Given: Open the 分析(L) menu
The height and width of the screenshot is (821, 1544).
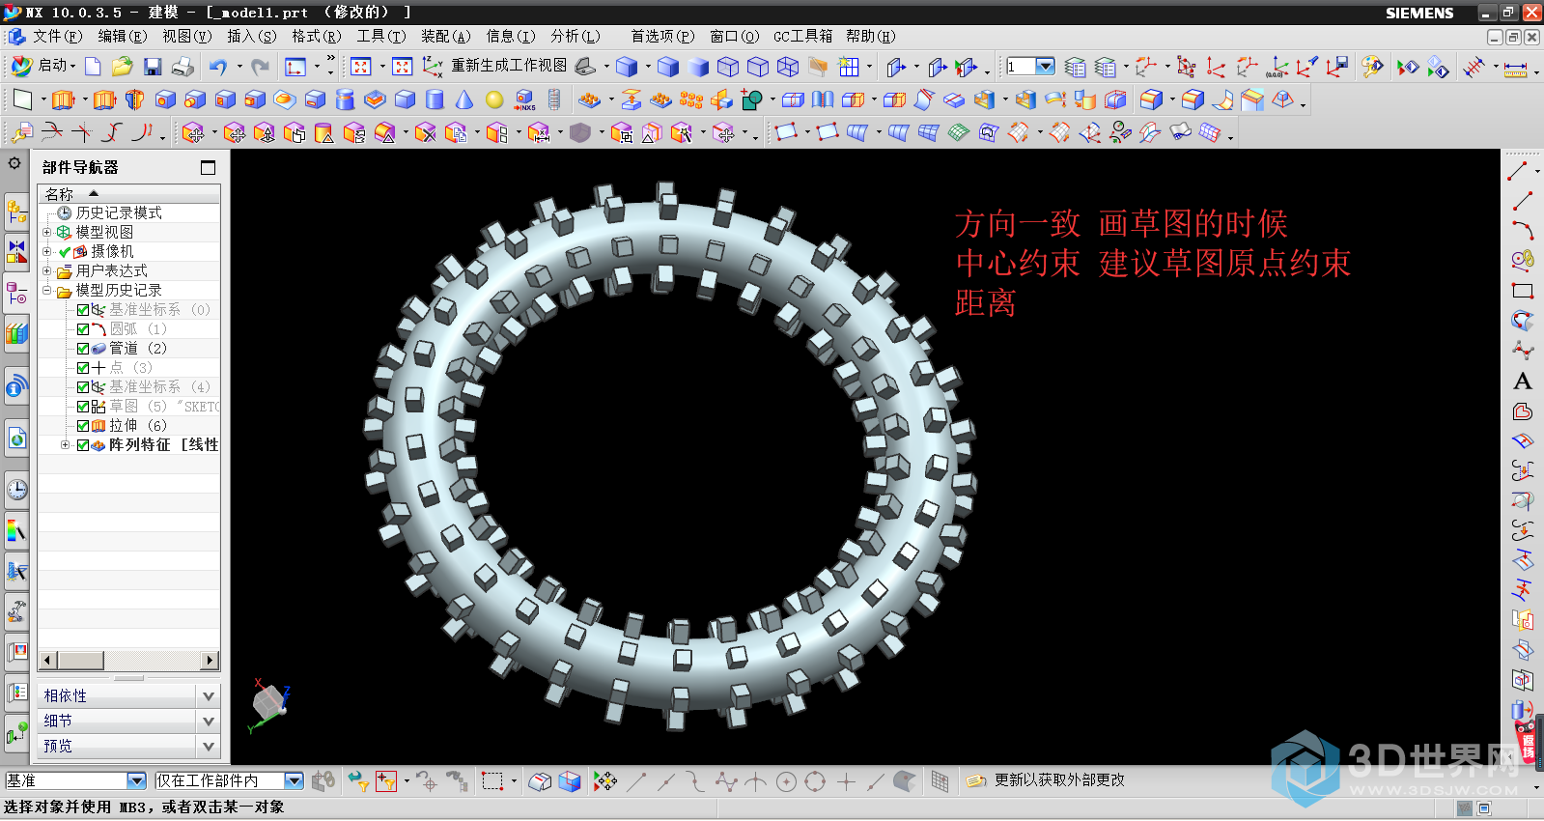Looking at the screenshot, I should point(575,36).
